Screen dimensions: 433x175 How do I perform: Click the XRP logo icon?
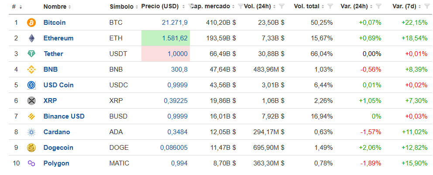point(31,101)
